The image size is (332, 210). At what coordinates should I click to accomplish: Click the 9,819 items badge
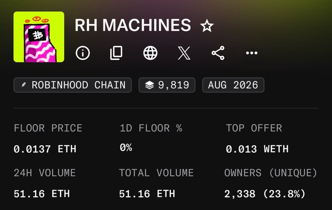click(167, 85)
